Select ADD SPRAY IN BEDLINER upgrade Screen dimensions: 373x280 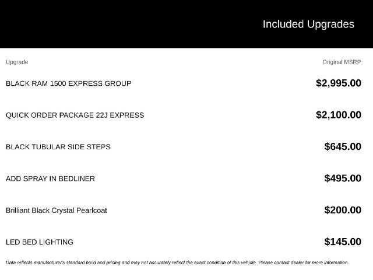(x=50, y=178)
